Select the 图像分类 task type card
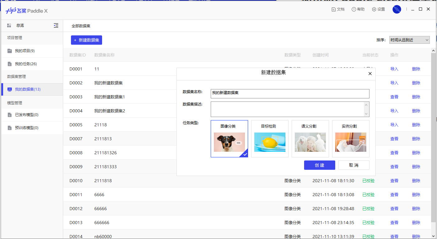 (229, 139)
